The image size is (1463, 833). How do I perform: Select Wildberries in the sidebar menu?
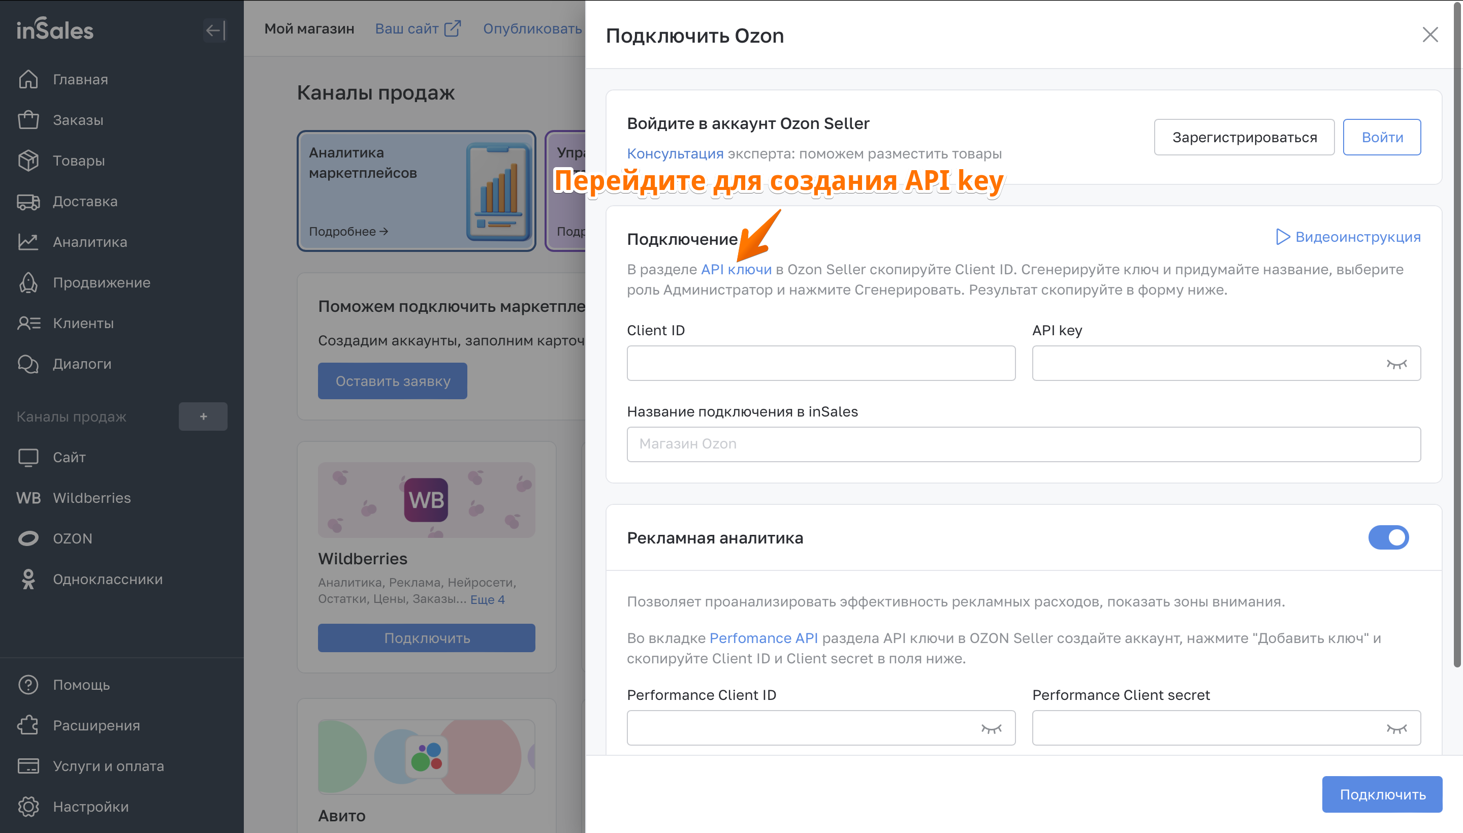click(x=91, y=498)
